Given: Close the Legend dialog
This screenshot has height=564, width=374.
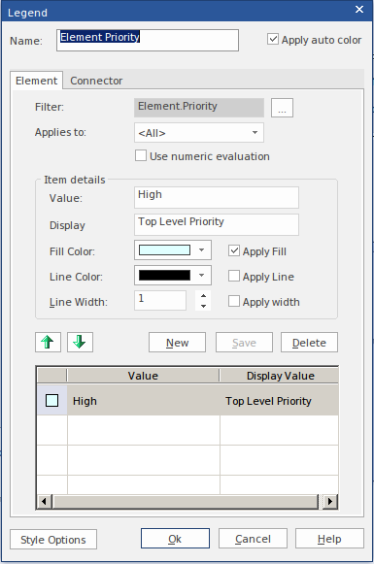Looking at the screenshot, I should point(359,10).
